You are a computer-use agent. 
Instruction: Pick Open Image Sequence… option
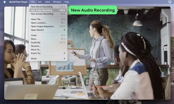(48, 26)
